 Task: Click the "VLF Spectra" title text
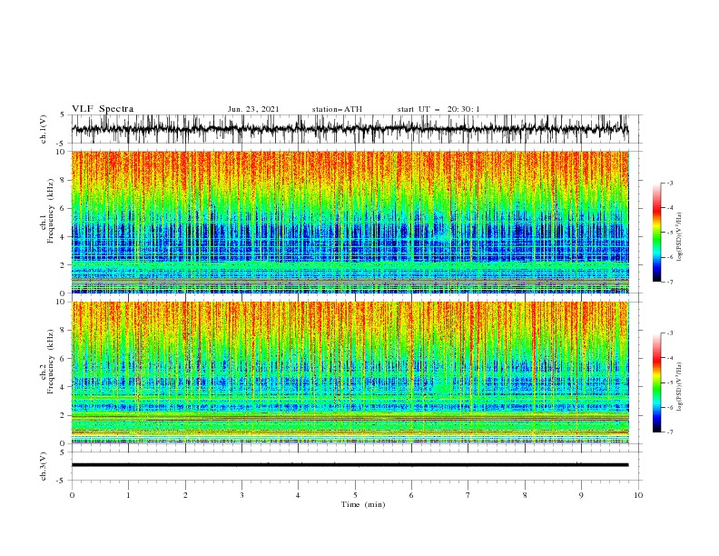coord(103,109)
